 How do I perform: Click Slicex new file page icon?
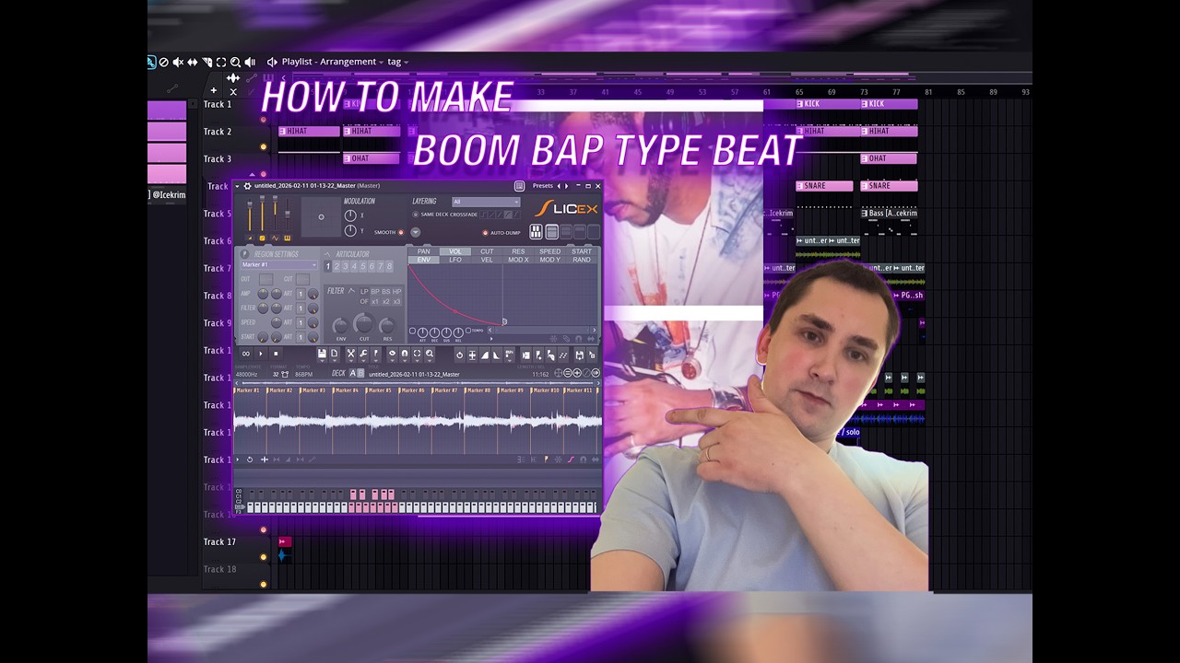[335, 354]
